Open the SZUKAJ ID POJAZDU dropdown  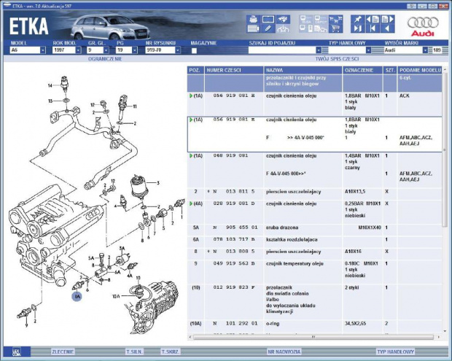click(319, 50)
